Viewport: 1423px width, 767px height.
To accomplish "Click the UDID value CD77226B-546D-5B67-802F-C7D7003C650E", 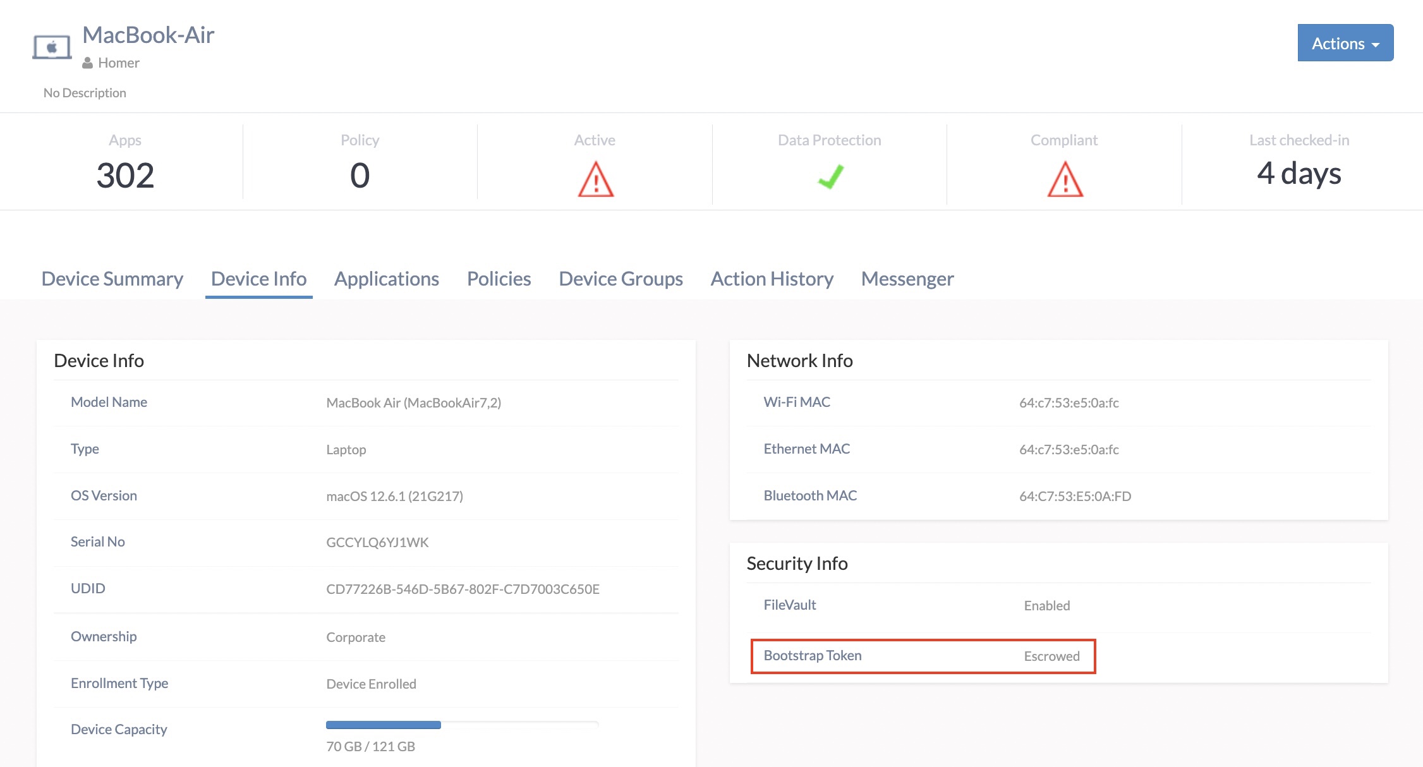I will (463, 589).
